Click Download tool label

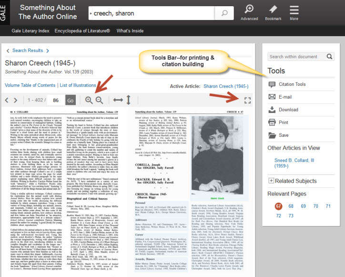click(288, 110)
